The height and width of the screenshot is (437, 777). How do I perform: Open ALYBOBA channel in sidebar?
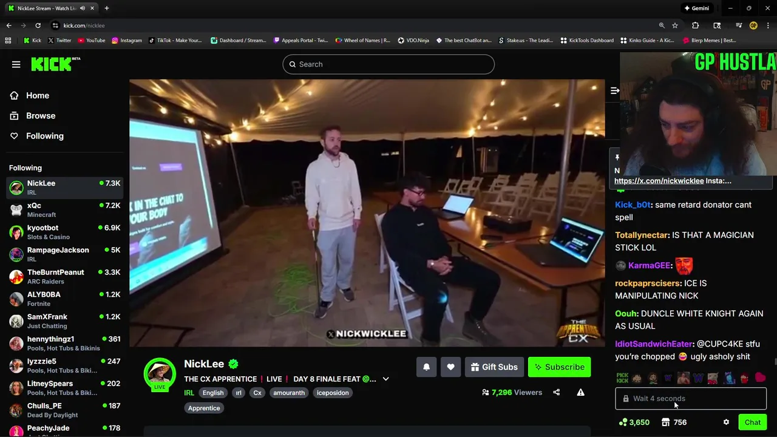[65, 299]
